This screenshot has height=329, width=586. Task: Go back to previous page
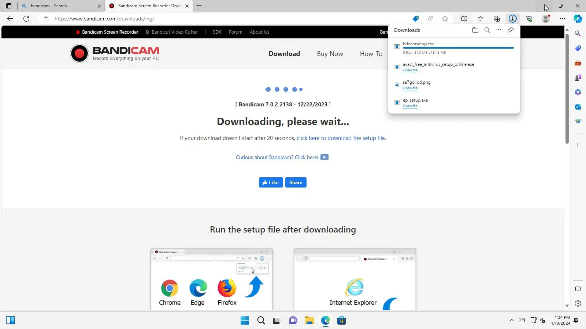coord(10,19)
